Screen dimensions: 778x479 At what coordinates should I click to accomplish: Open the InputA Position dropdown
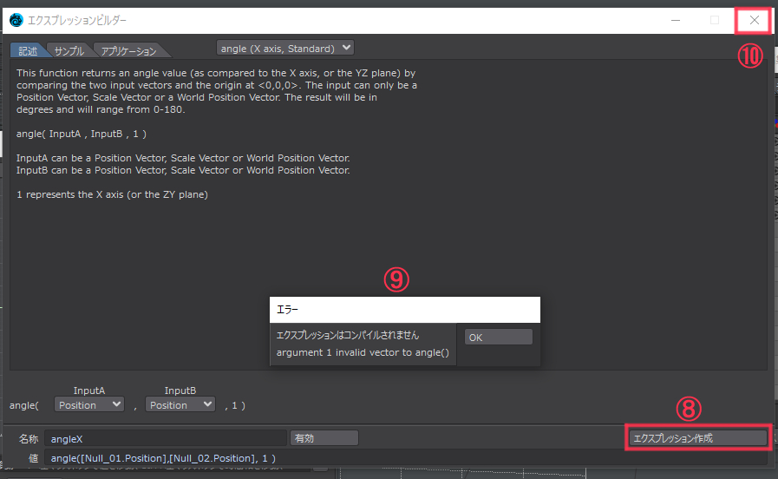(x=88, y=405)
